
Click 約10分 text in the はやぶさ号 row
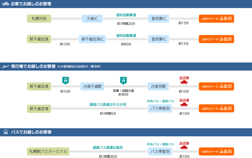184,114
